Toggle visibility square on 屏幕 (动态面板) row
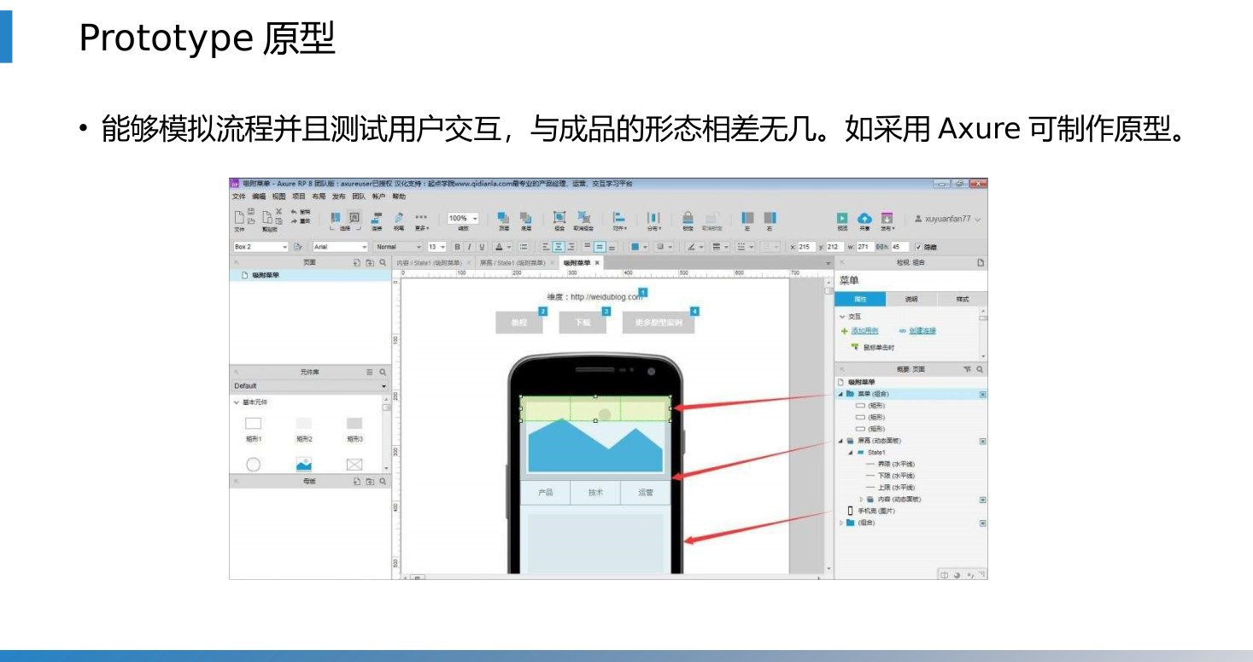1253x662 pixels. coord(982,441)
